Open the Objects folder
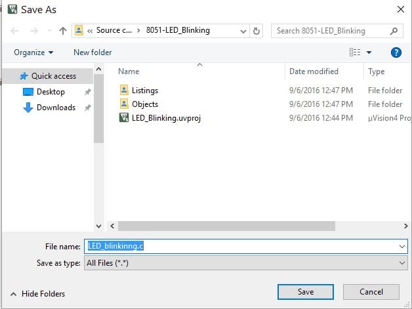Screen dimensions: 412x309 point(144,104)
